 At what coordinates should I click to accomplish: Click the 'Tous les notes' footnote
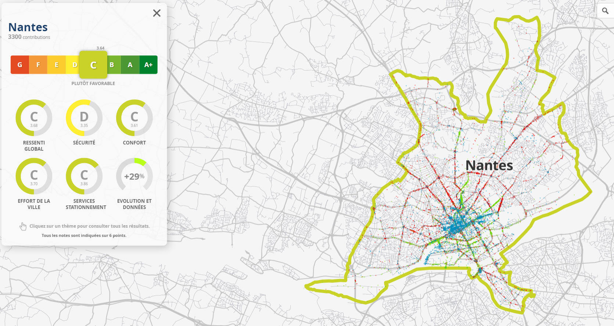coord(84,235)
